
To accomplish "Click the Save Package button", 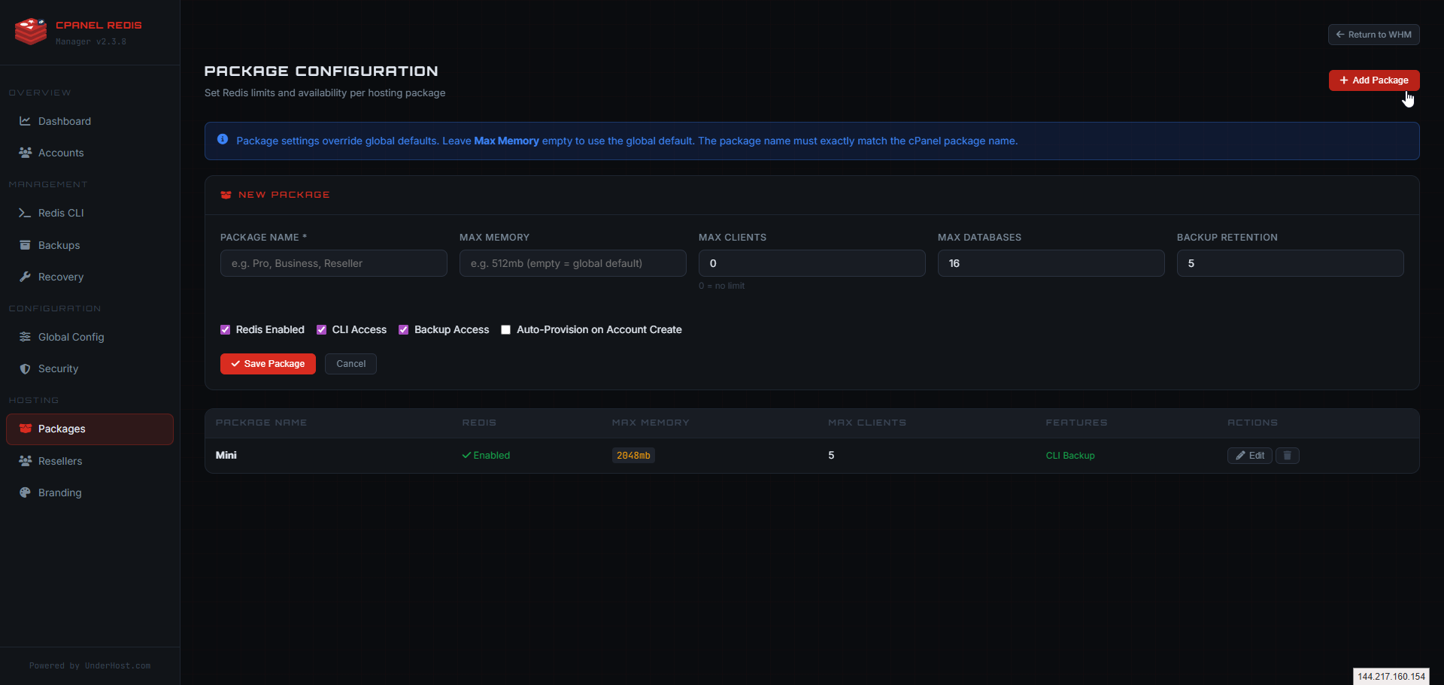I will [x=268, y=363].
